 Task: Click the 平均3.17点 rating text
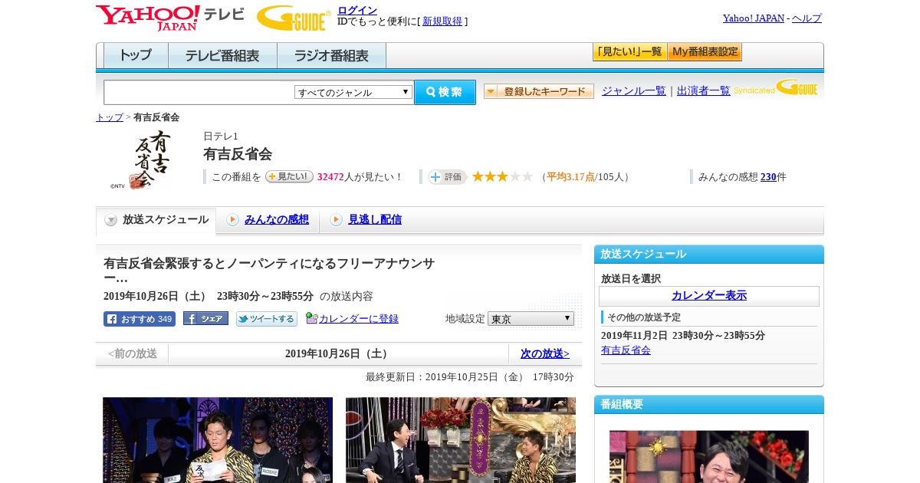[x=570, y=177]
